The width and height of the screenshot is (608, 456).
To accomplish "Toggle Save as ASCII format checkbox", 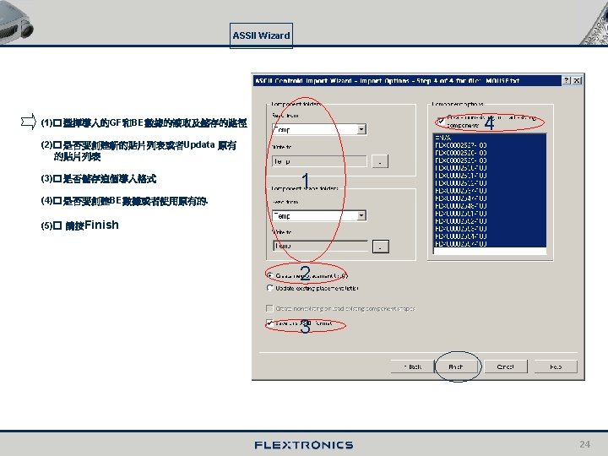I will [x=269, y=323].
